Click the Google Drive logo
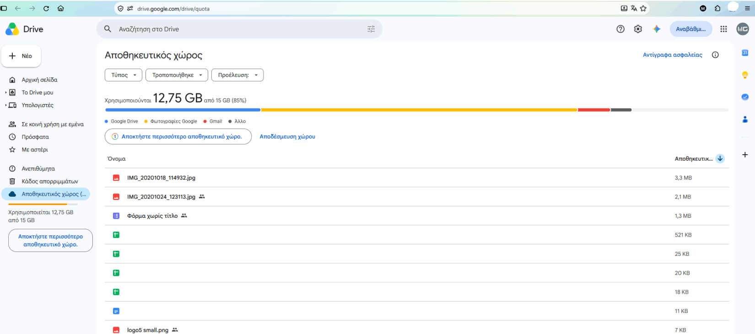This screenshot has width=755, height=334. [x=12, y=29]
